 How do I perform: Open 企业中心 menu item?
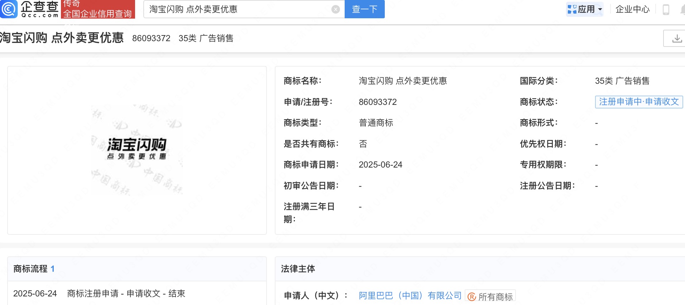coord(632,9)
